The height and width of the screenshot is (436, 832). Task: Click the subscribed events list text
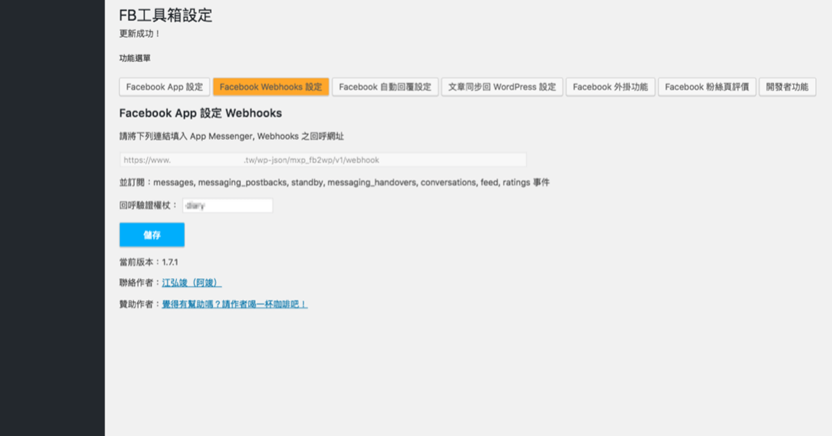334,182
